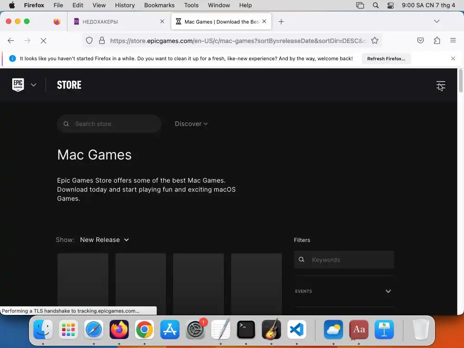Click into the Search store field

point(109,124)
